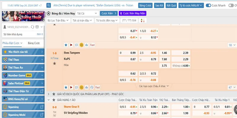
Task: Open the statistics bar chart icon for Ilves Tampere
Action: (x=87, y=87)
